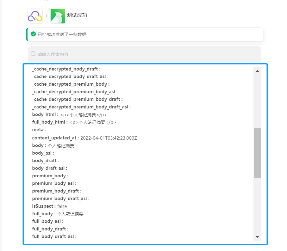
Task: Select the _cache_decrypted_premium_body row
Action: [71, 84]
